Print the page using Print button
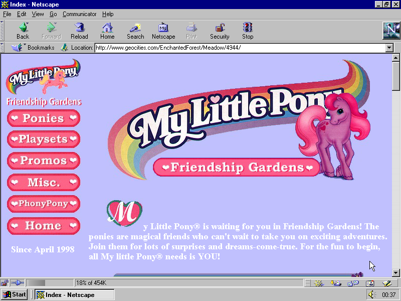 click(x=191, y=31)
